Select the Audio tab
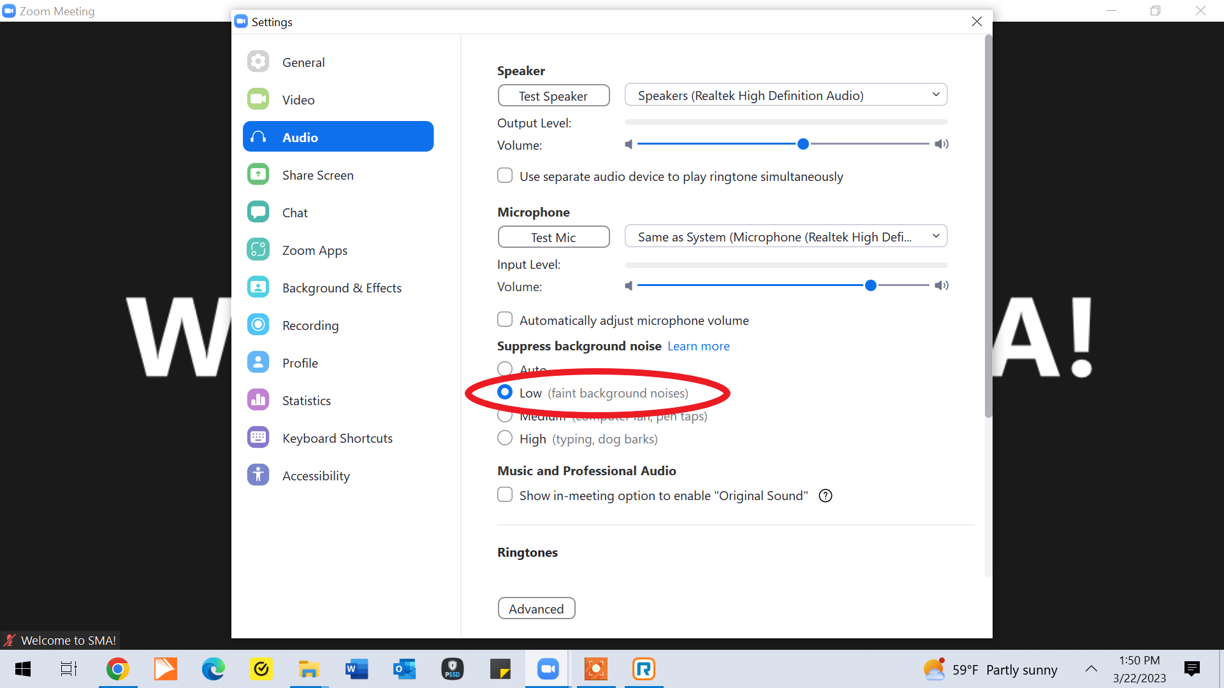 (x=338, y=137)
